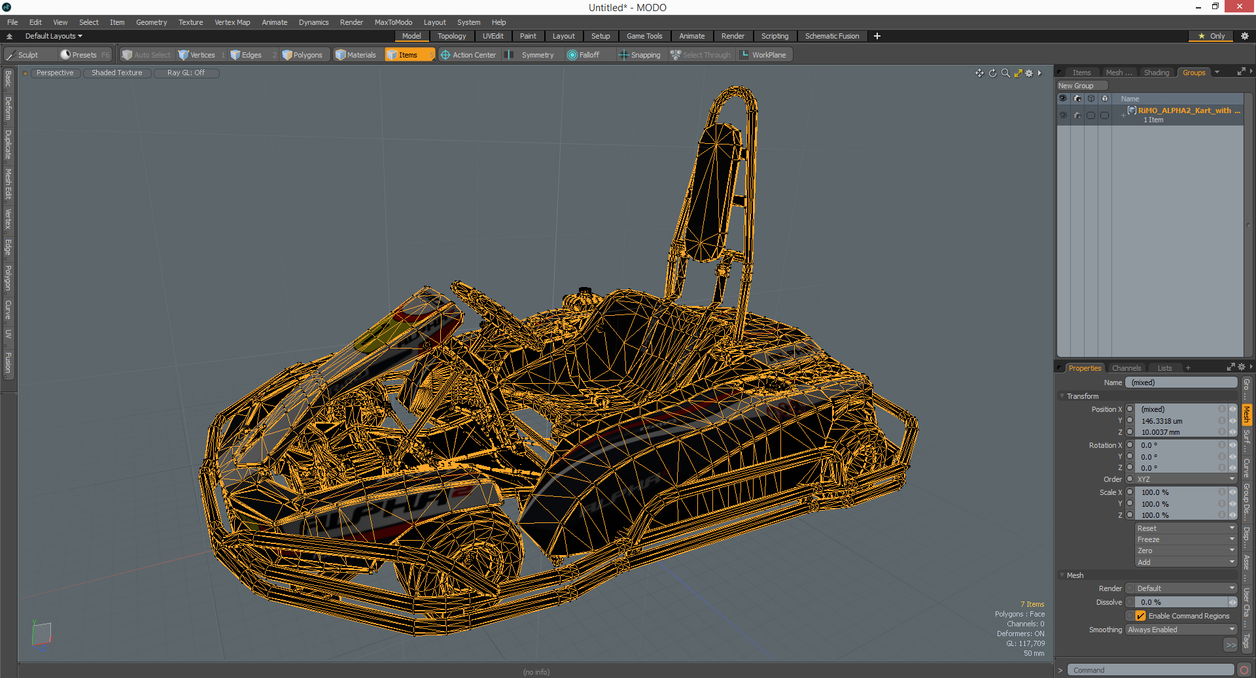The height and width of the screenshot is (678, 1256).
Task: Click the Shaded Texture button
Action: [x=116, y=73]
